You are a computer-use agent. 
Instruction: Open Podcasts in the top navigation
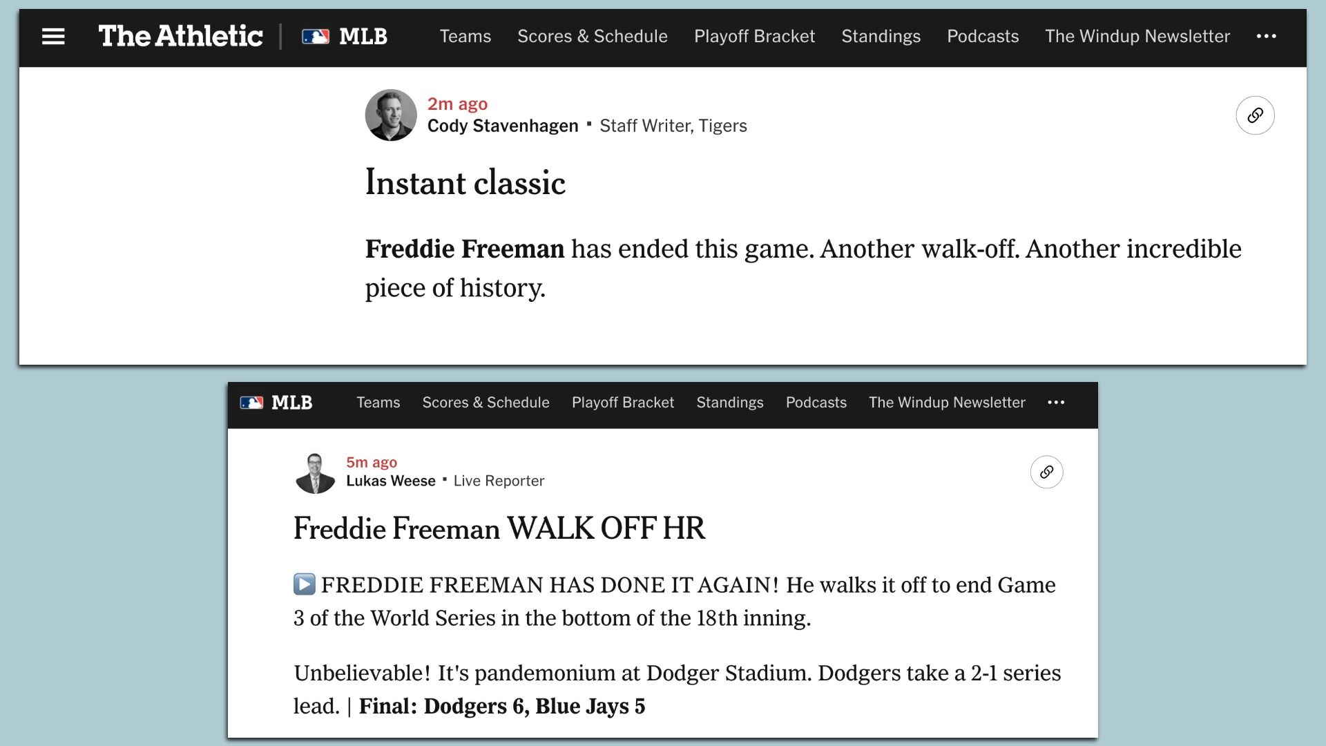tap(983, 37)
